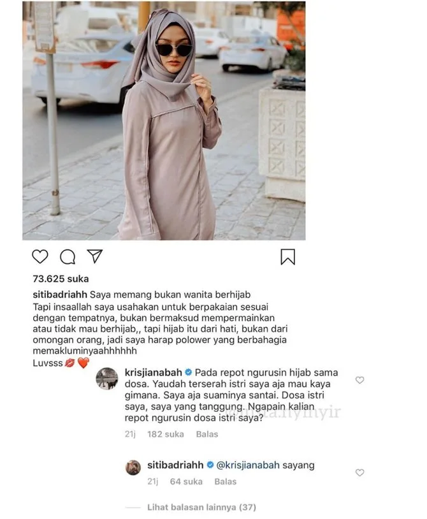Like sitibadriahh's reply with the small heart
This screenshot has height=519, width=427.
tap(360, 472)
